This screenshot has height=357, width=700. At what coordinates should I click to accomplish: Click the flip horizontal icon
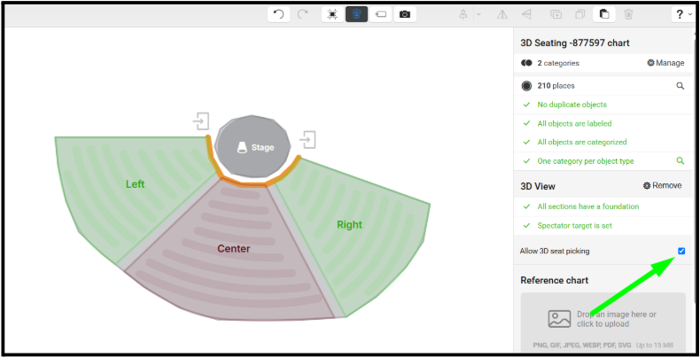pyautogui.click(x=502, y=15)
